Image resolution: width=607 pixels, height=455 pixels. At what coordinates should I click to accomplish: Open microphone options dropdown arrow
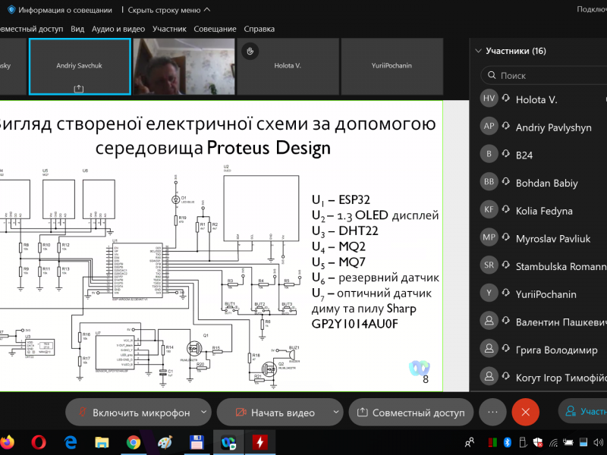click(x=203, y=413)
